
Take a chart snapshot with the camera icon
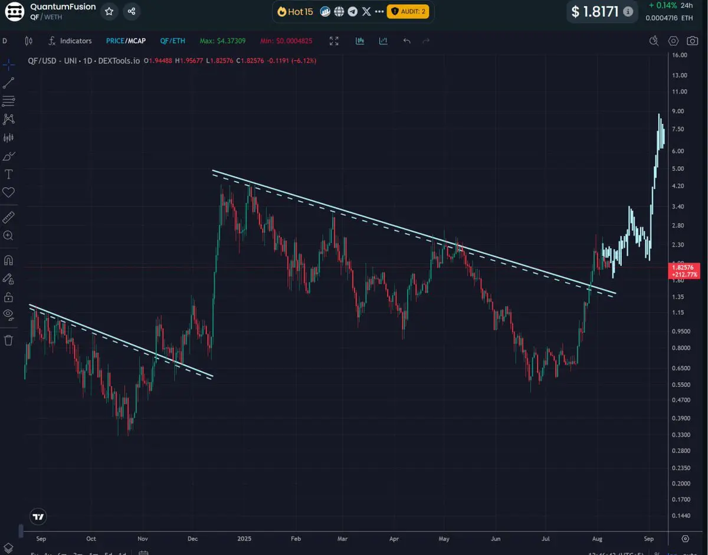[x=692, y=41]
